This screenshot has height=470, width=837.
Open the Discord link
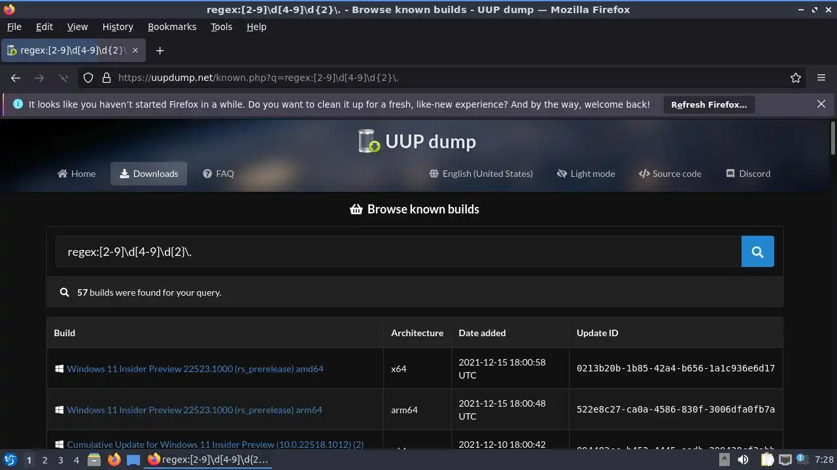tap(748, 174)
